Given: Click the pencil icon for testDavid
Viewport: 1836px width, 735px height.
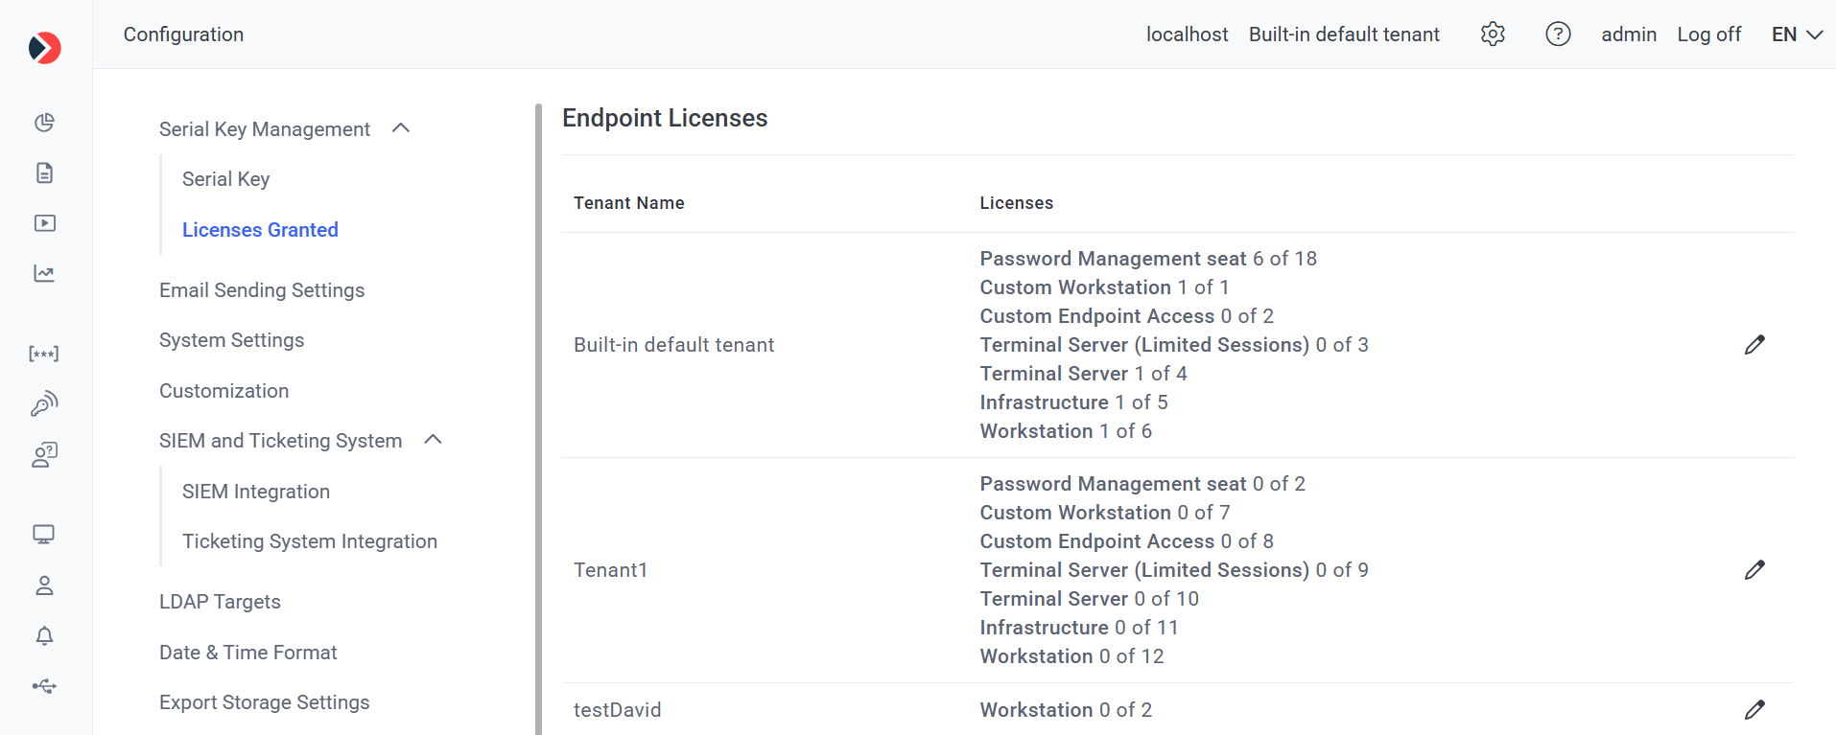Looking at the screenshot, I should pos(1754,710).
